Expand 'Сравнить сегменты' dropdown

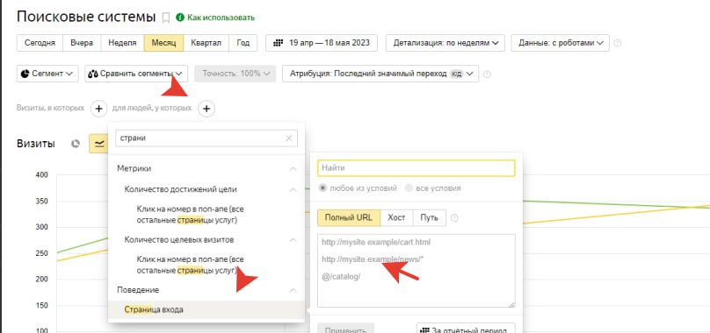click(x=136, y=74)
